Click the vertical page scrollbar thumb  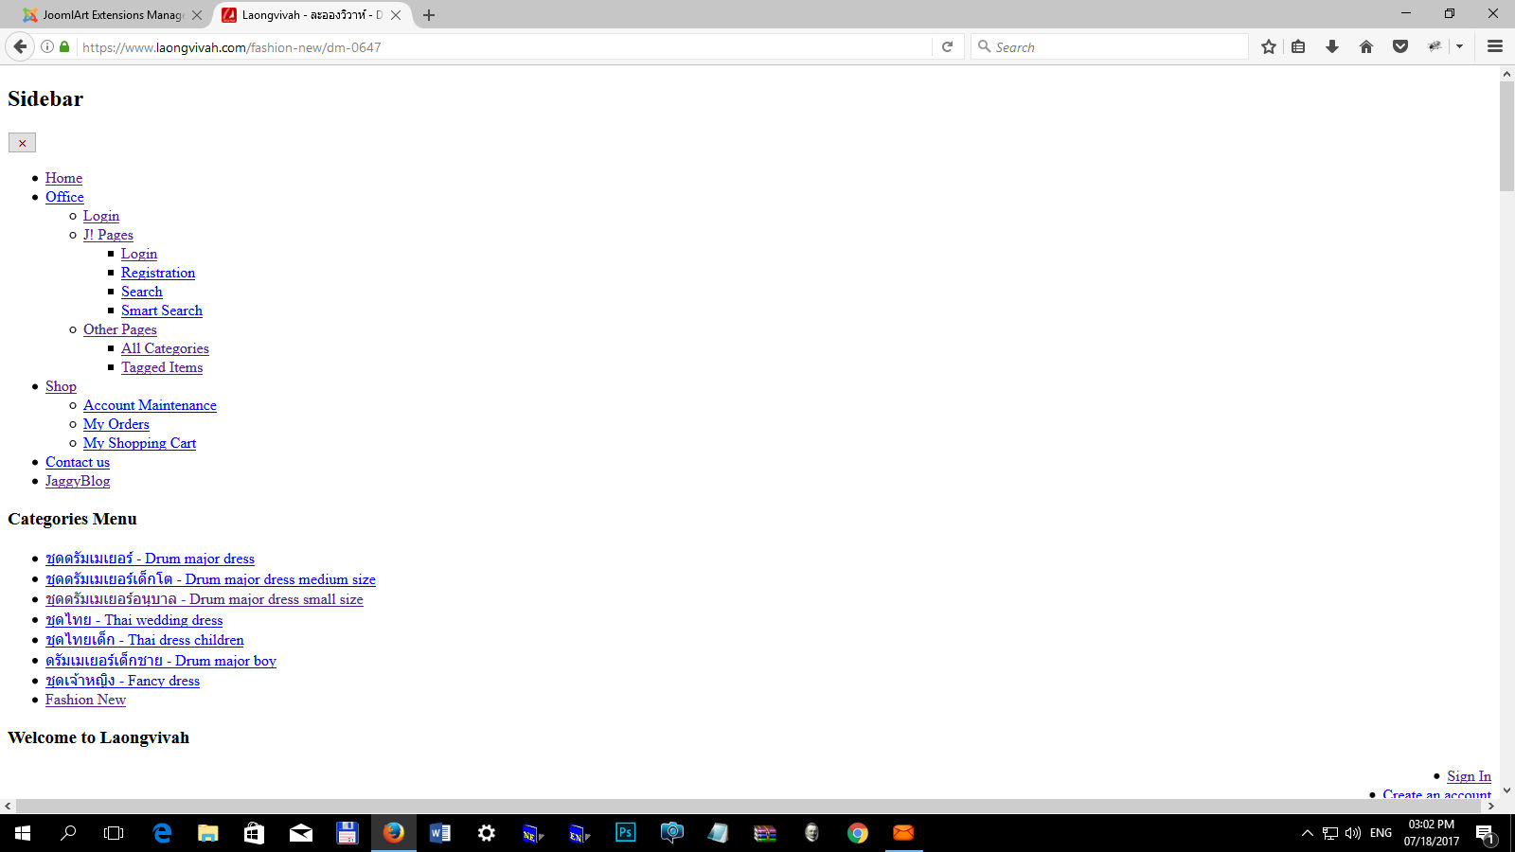(1507, 136)
